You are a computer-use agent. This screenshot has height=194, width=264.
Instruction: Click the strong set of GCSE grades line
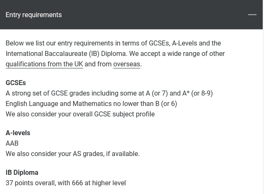[x=109, y=93]
